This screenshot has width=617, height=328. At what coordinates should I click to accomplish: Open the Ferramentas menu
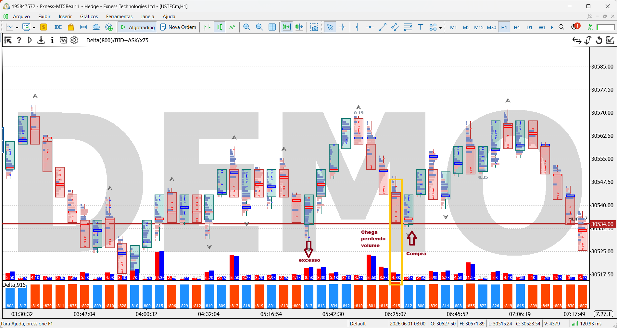(x=119, y=16)
